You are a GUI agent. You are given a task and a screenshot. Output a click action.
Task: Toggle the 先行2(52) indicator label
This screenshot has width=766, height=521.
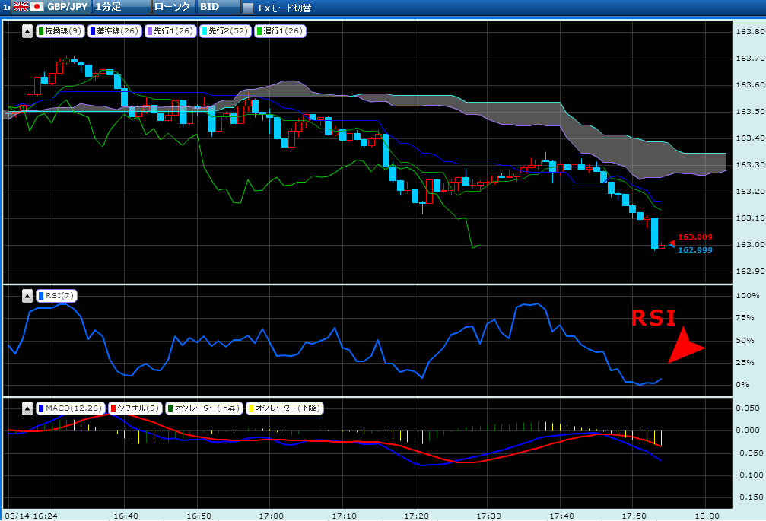click(x=225, y=31)
